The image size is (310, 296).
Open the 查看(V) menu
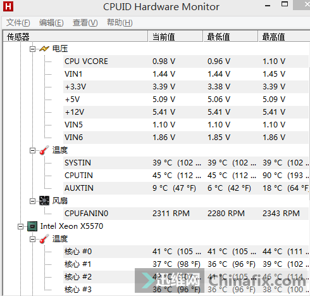coord(85,23)
